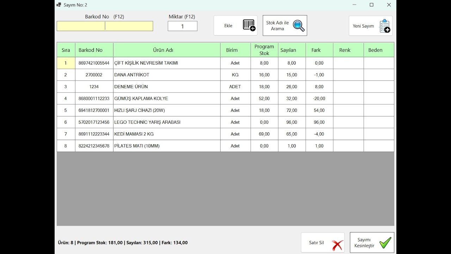
Task: Click the Program Stok column header
Action: coord(264,50)
